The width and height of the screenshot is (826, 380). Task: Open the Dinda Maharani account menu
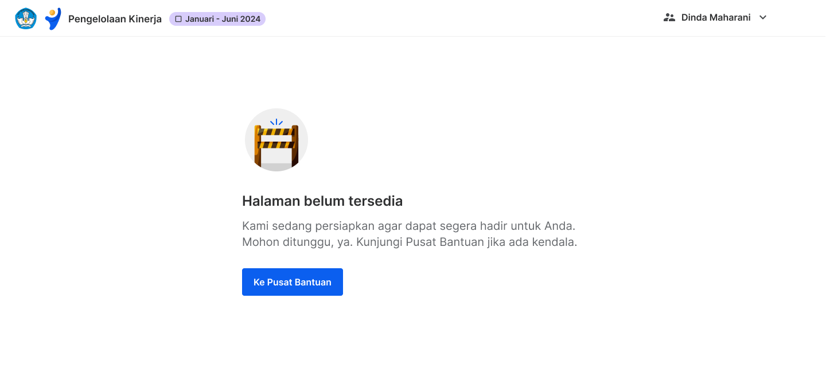pos(715,18)
